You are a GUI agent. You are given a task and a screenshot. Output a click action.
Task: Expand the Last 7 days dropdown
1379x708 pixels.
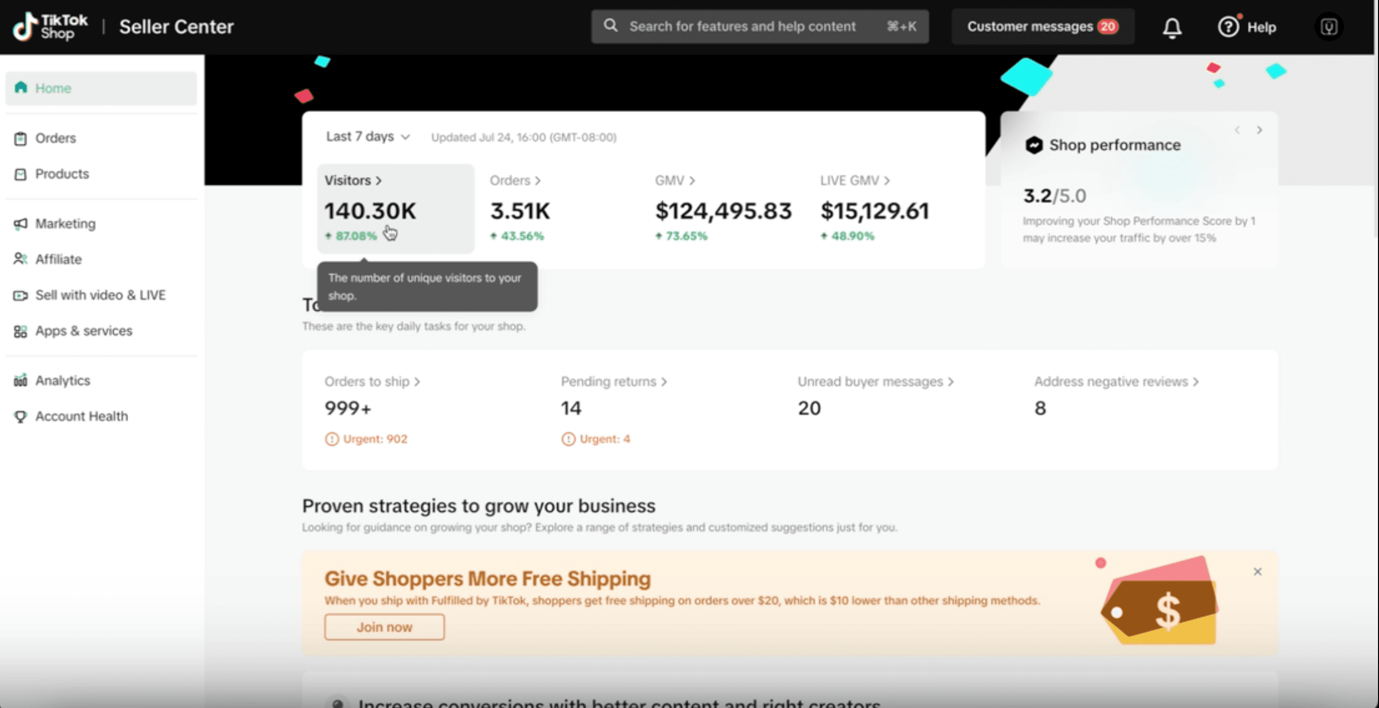pyautogui.click(x=368, y=137)
